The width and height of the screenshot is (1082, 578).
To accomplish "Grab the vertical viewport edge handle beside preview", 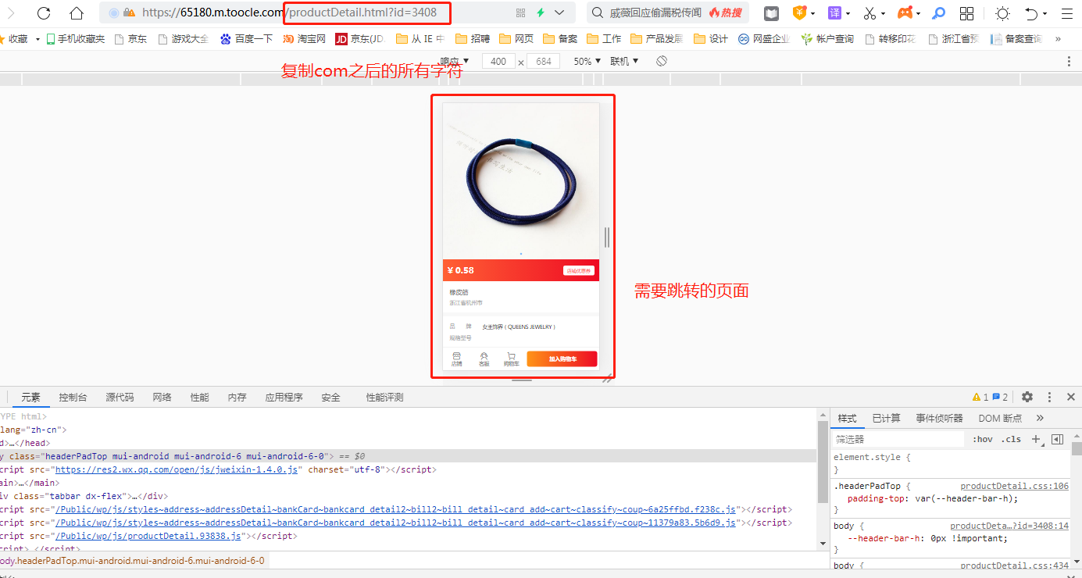I will (x=607, y=237).
